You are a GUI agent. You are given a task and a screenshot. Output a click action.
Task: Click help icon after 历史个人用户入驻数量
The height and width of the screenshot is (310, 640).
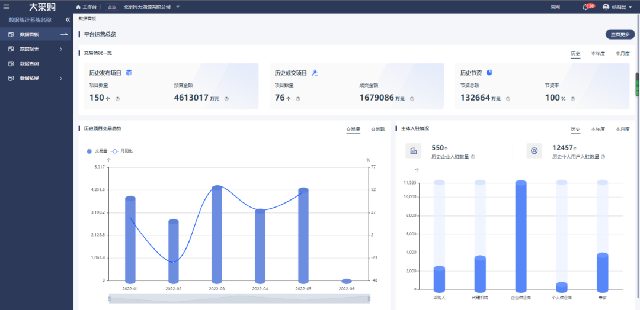click(x=603, y=157)
